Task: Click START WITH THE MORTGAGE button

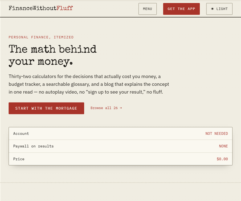Action: [46, 108]
